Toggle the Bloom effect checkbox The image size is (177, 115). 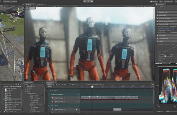pyautogui.click(x=158, y=41)
